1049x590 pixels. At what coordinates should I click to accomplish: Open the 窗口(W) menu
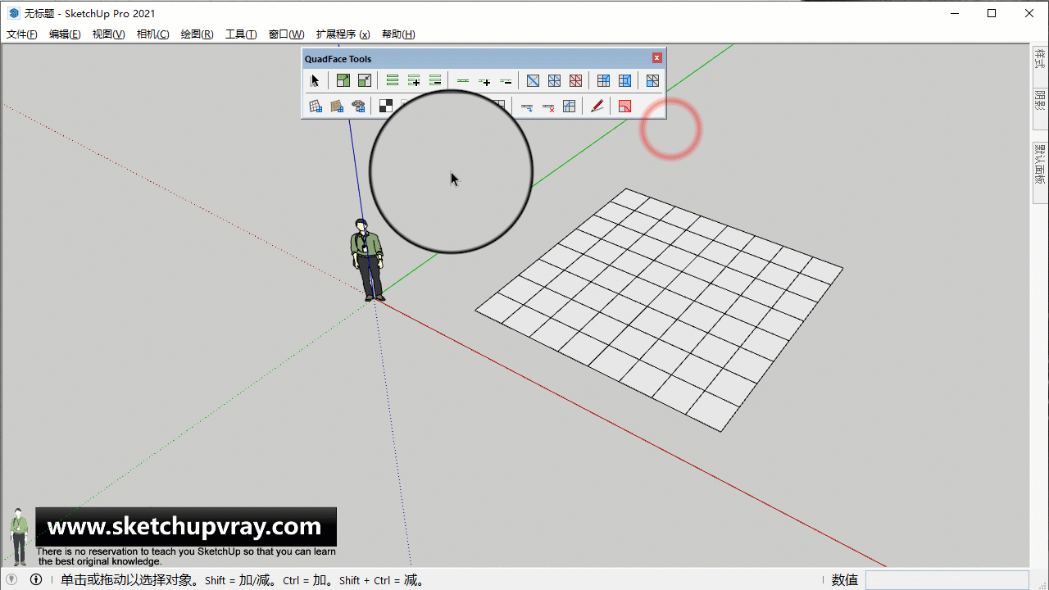[286, 34]
